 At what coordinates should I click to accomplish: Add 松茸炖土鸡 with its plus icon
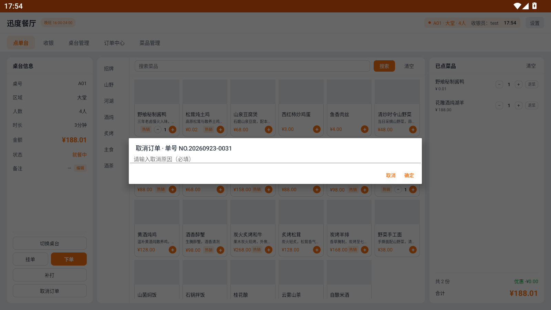(220, 130)
